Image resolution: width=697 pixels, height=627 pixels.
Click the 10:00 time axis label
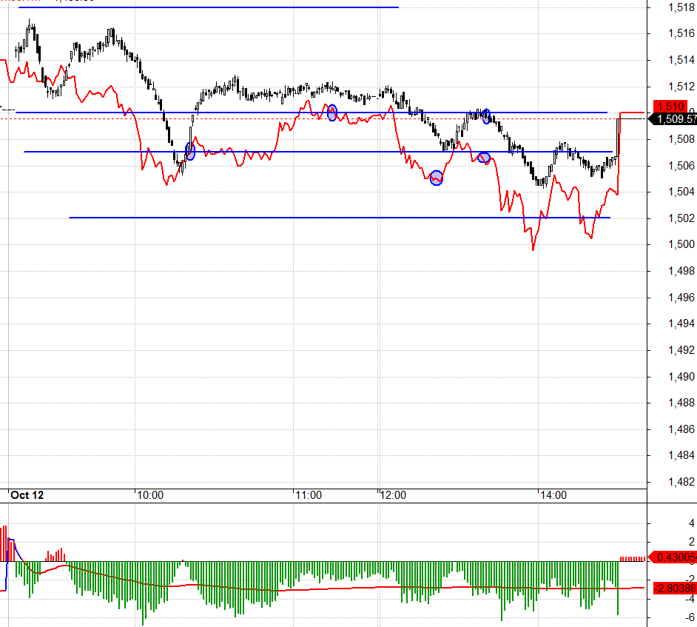click(x=150, y=495)
